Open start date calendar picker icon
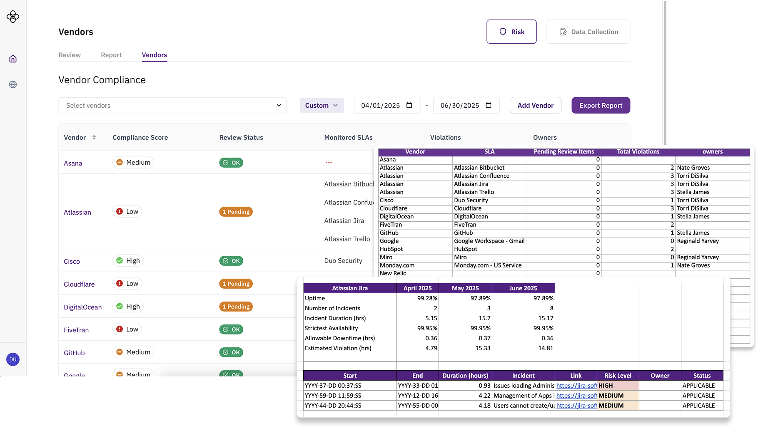This screenshot has height=428, width=758. point(409,105)
